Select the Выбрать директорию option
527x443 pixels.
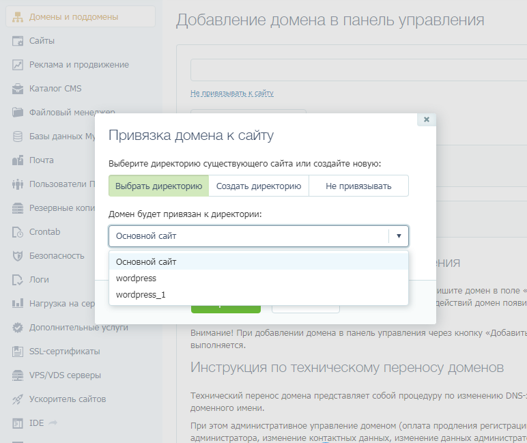click(x=158, y=186)
